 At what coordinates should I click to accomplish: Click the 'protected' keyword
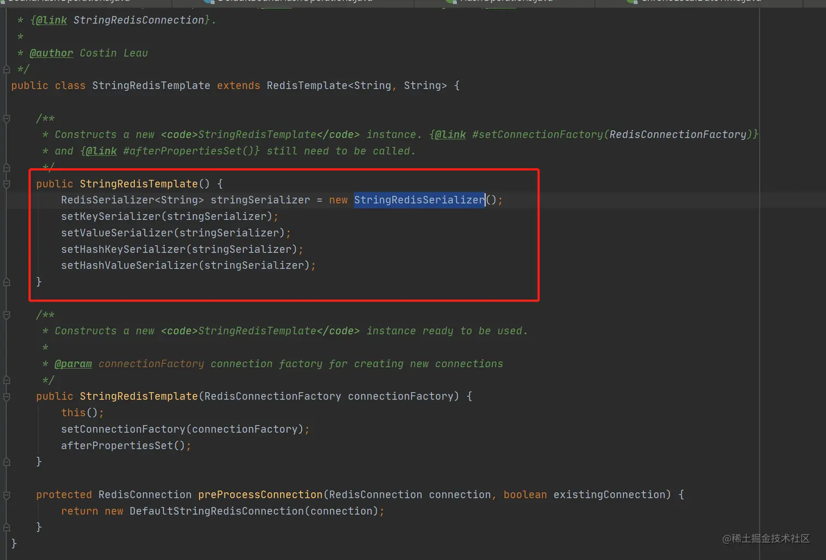(x=64, y=495)
